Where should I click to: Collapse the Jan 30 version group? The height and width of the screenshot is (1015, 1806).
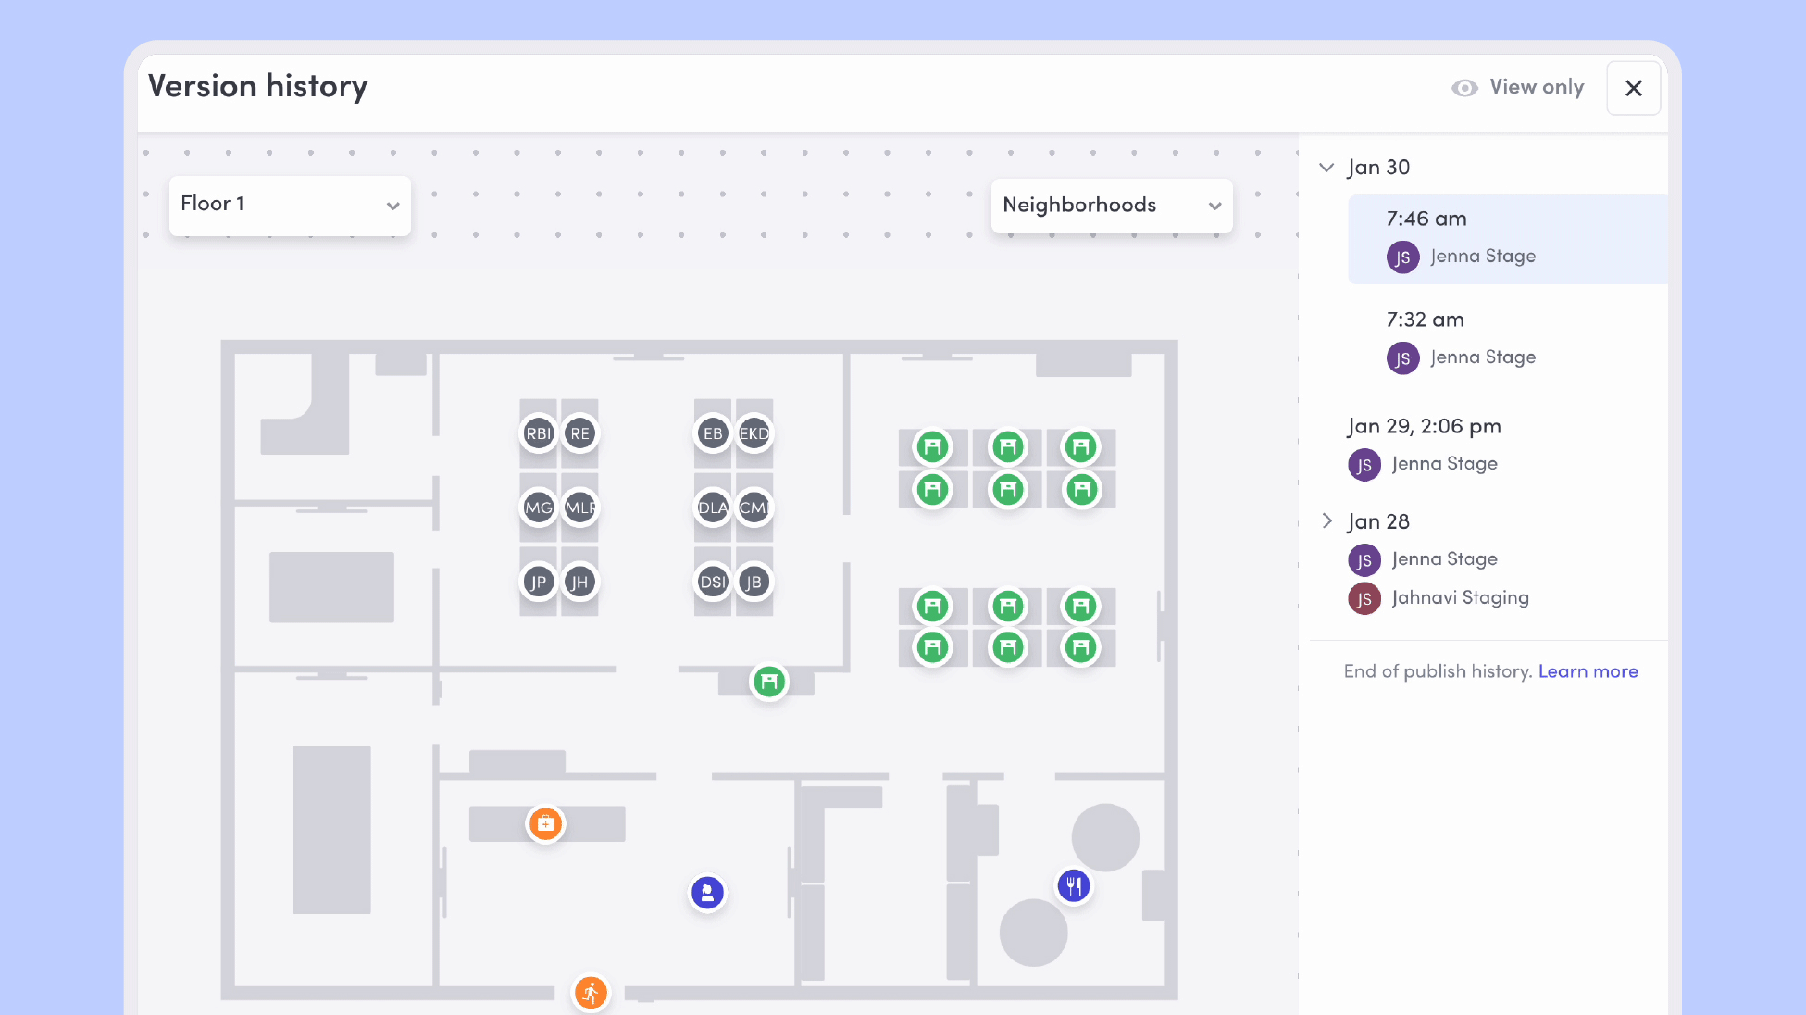[x=1326, y=168]
